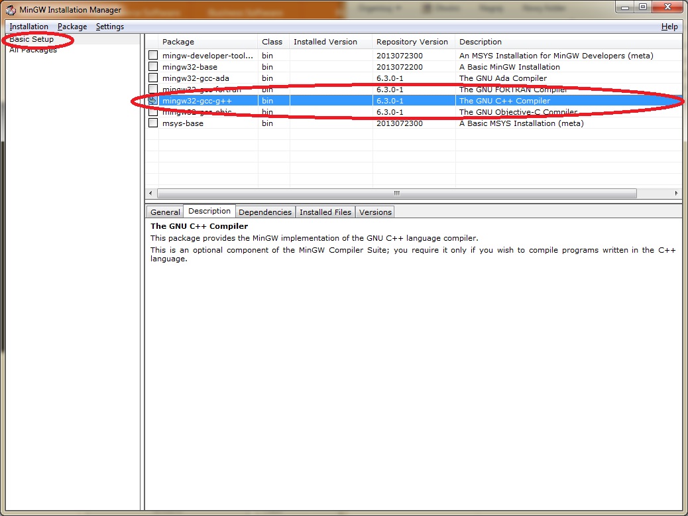Click the "bin" class cell for mingw32-base
The image size is (688, 516).
[267, 67]
